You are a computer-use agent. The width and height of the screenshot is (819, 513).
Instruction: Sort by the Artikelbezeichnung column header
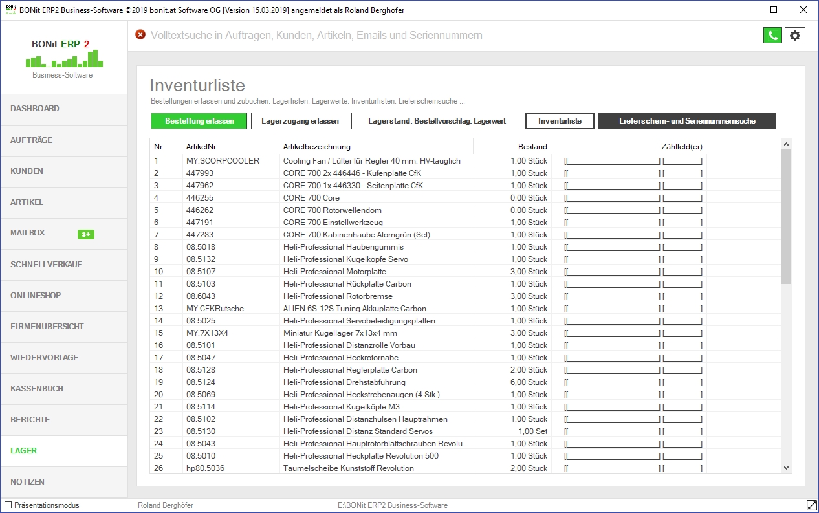377,147
